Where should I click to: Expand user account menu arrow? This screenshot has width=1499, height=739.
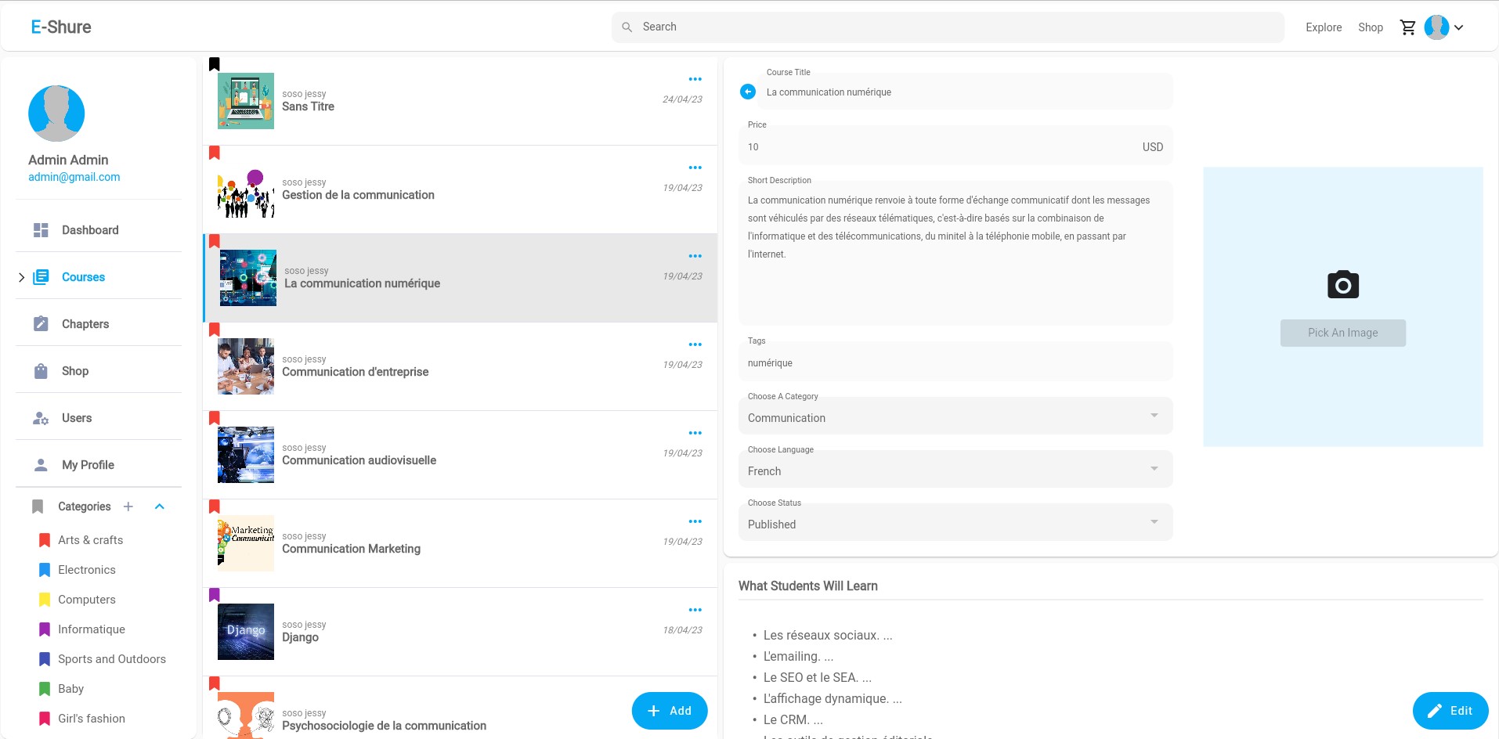[1458, 27]
